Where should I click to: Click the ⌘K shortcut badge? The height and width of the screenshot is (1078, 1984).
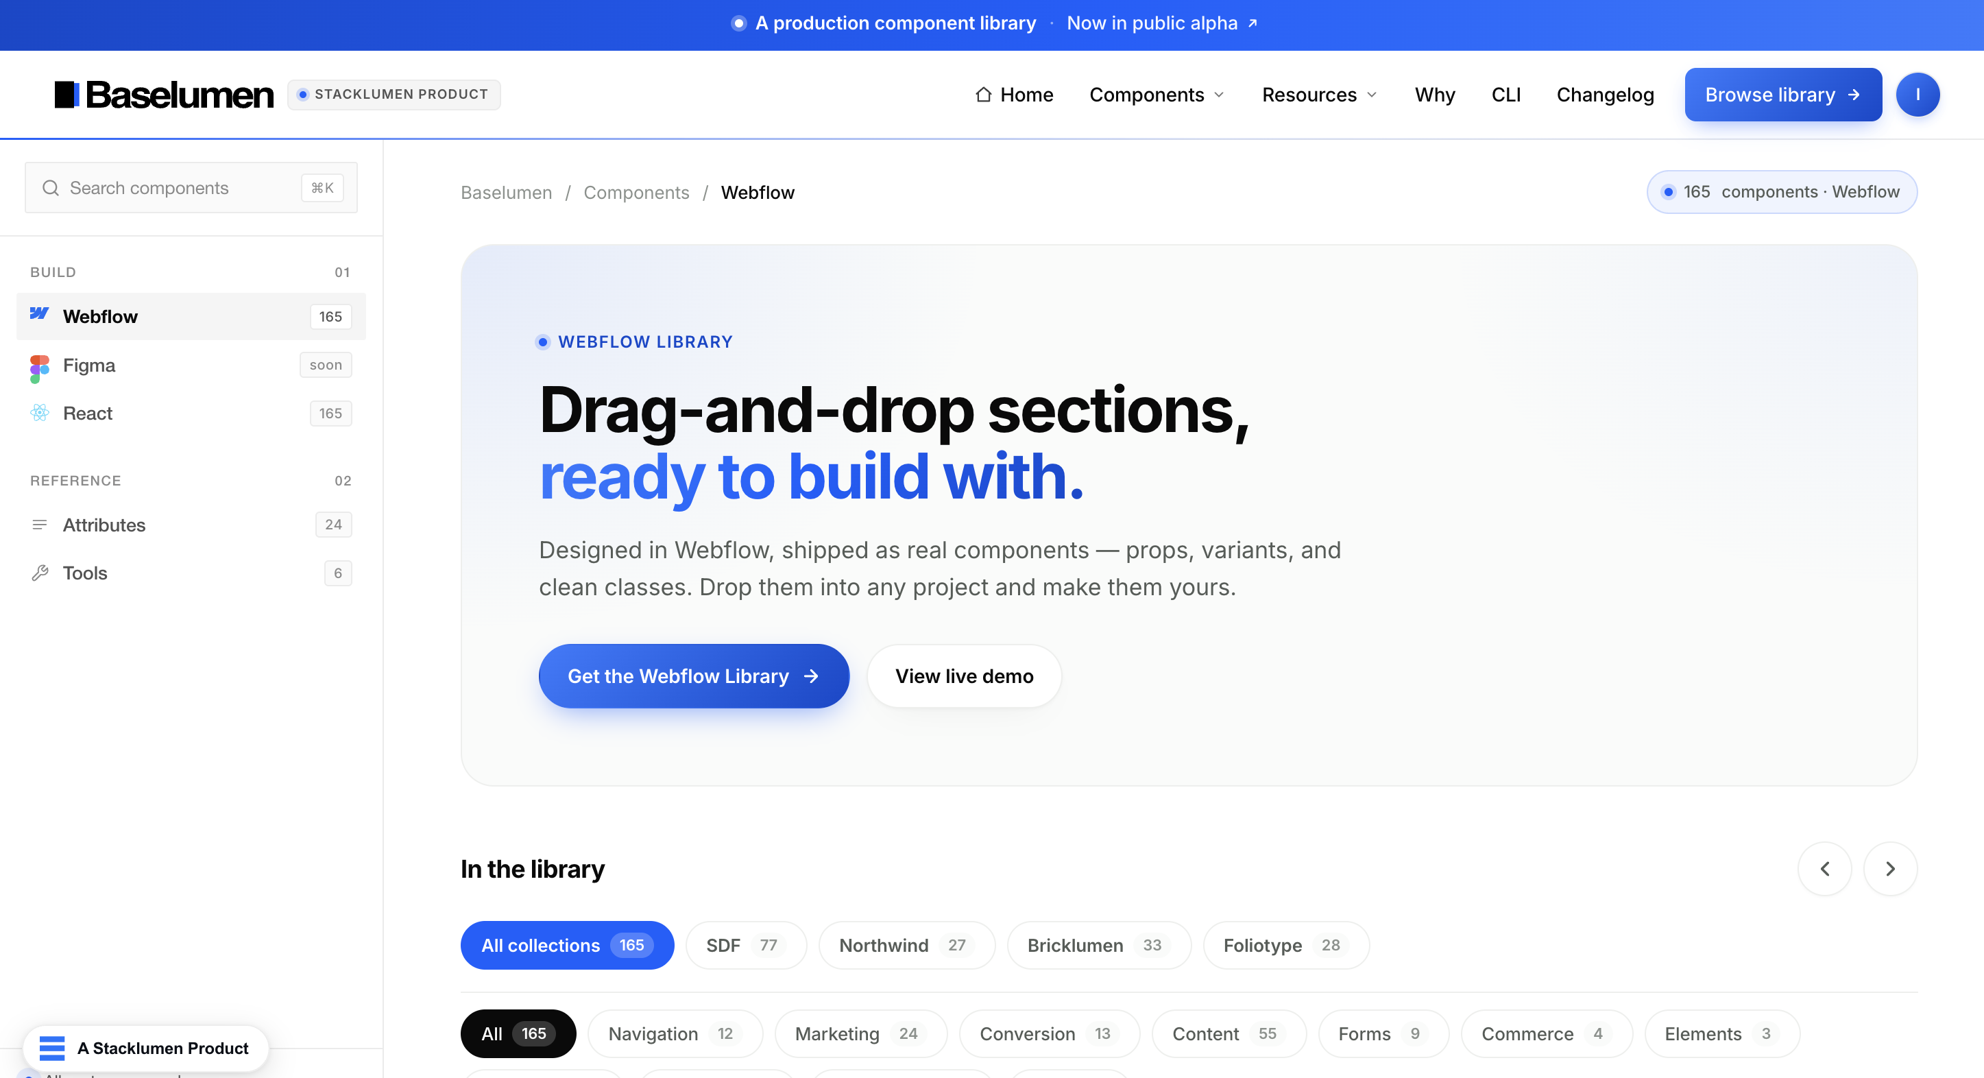322,188
